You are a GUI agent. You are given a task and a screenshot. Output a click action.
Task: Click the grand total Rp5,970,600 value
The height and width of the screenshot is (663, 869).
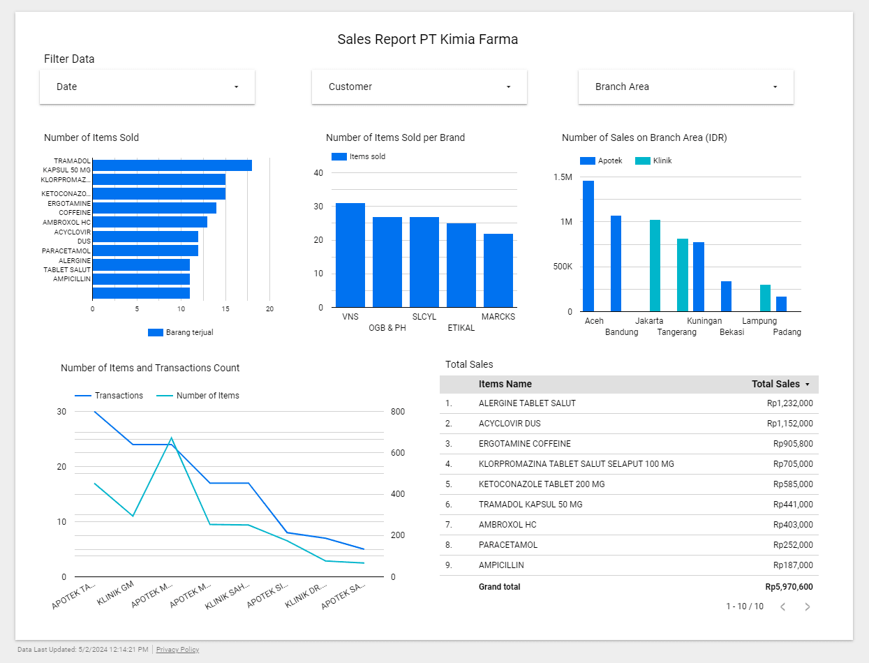click(789, 587)
